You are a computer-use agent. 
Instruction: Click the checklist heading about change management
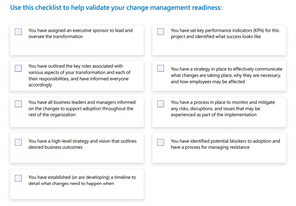click(116, 8)
